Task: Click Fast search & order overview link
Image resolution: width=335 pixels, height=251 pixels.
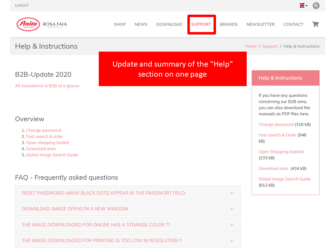Action: pos(45,137)
